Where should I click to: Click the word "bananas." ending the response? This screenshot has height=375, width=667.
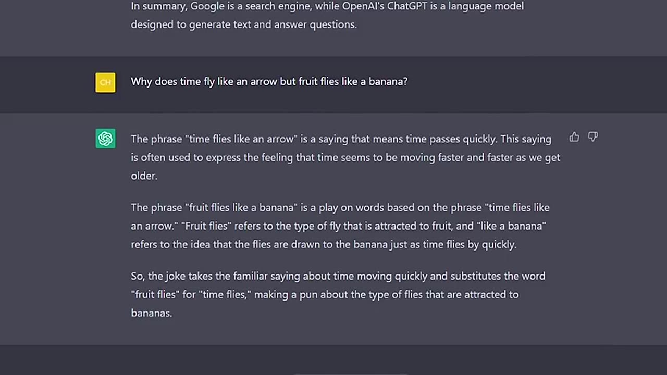point(151,313)
